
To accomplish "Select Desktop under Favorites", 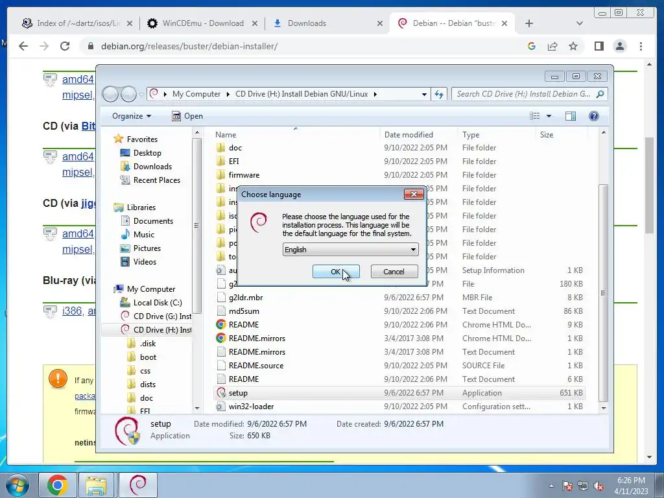I will pos(147,153).
